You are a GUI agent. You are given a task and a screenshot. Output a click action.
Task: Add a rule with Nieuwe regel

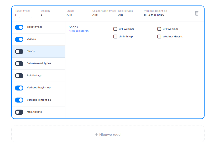pos(108,134)
